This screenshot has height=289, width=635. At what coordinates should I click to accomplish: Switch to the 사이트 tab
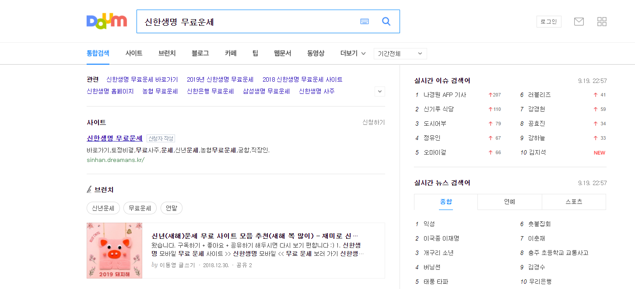(134, 53)
